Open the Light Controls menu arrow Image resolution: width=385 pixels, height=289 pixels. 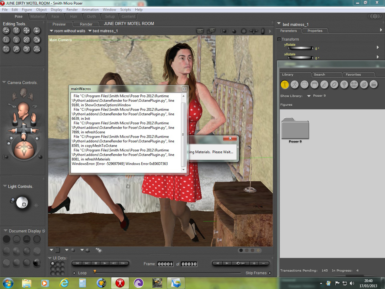coord(5,186)
